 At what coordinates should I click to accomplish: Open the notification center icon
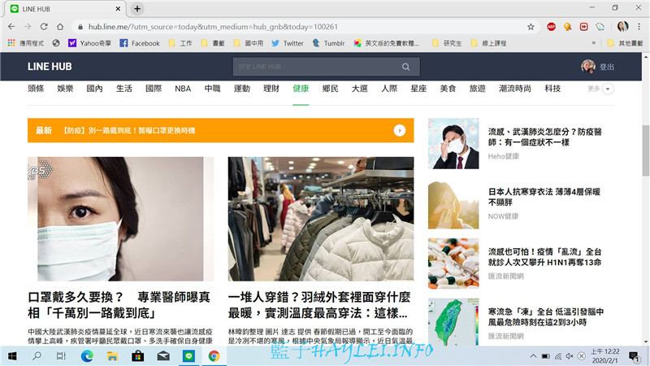(x=634, y=356)
